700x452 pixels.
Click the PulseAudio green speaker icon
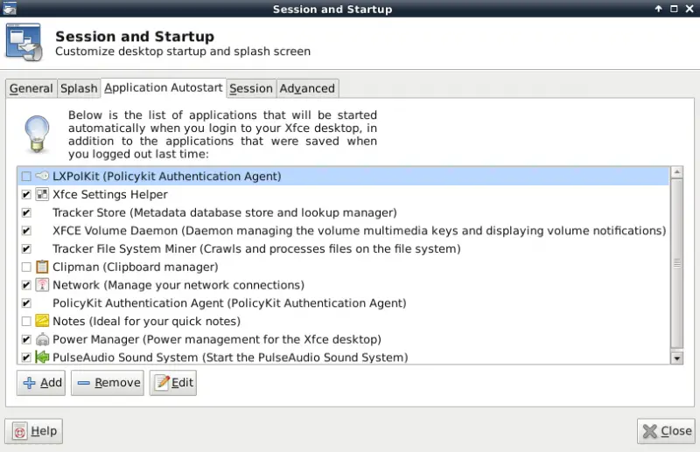pos(42,357)
